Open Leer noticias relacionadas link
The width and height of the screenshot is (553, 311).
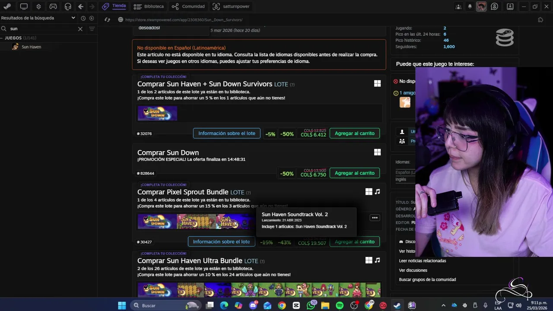pos(423,261)
